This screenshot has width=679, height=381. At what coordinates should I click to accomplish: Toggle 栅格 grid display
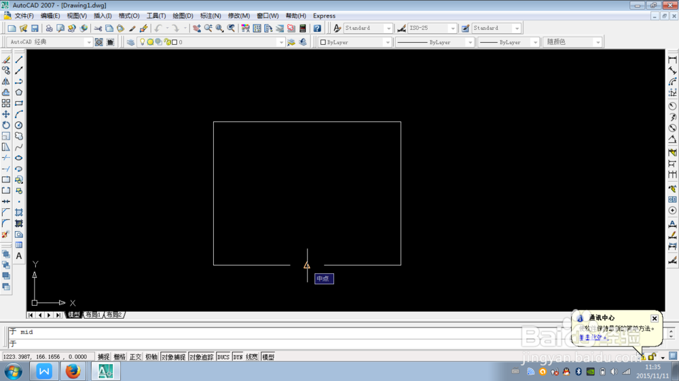pyautogui.click(x=120, y=357)
